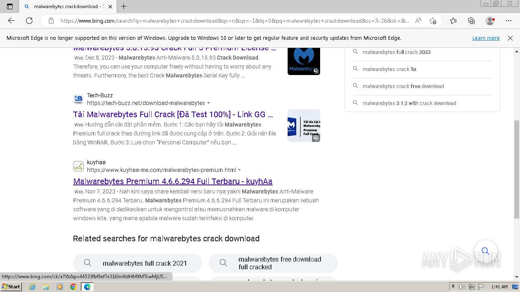Viewport: 520px width, 292px height.
Task: Click the Read aloud icon
Action: [418, 21]
